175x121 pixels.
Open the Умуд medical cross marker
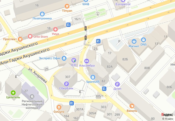point(55,29)
